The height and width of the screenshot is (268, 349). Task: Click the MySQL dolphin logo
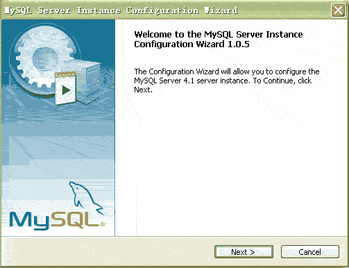click(x=86, y=199)
